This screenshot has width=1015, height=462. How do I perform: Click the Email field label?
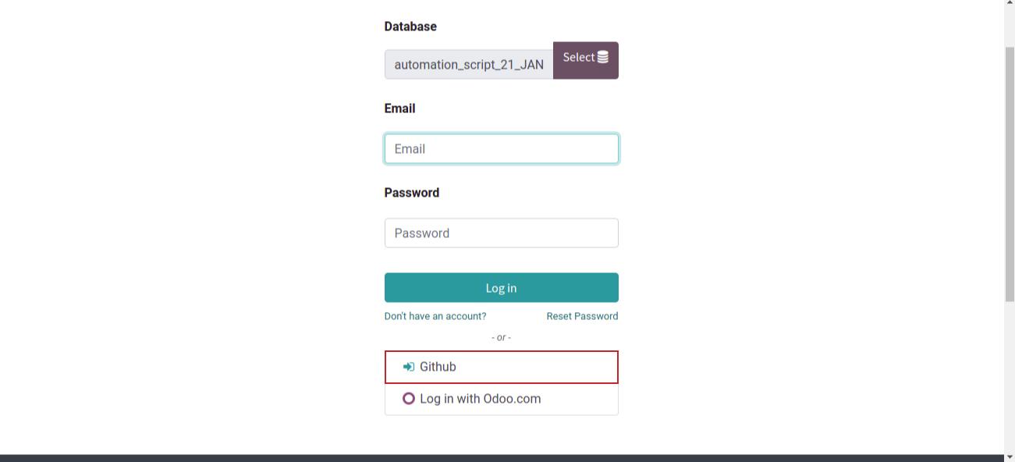click(399, 108)
